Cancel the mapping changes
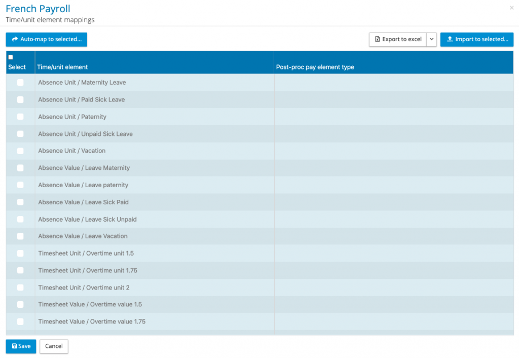 [54, 346]
